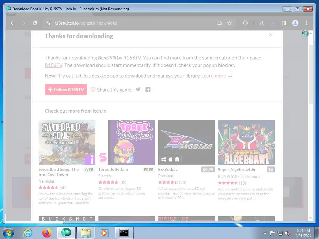Click the Windows platform icon on Ex-Zodiac
319x239 pixels.
point(164,160)
